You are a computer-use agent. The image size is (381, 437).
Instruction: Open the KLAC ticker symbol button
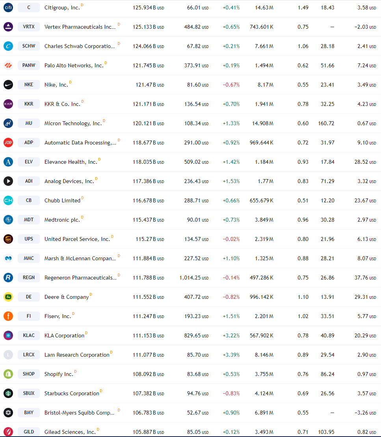pyautogui.click(x=29, y=335)
